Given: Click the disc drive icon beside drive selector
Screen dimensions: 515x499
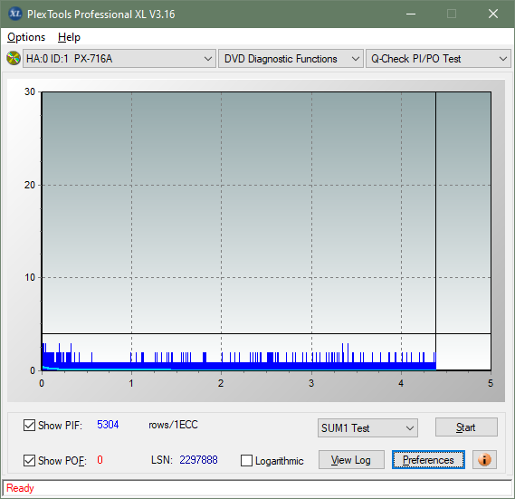Looking at the screenshot, I should coord(14,59).
